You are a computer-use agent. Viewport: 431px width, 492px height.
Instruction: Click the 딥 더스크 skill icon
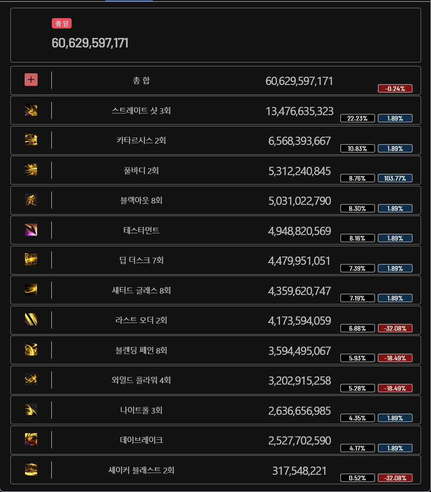point(31,260)
